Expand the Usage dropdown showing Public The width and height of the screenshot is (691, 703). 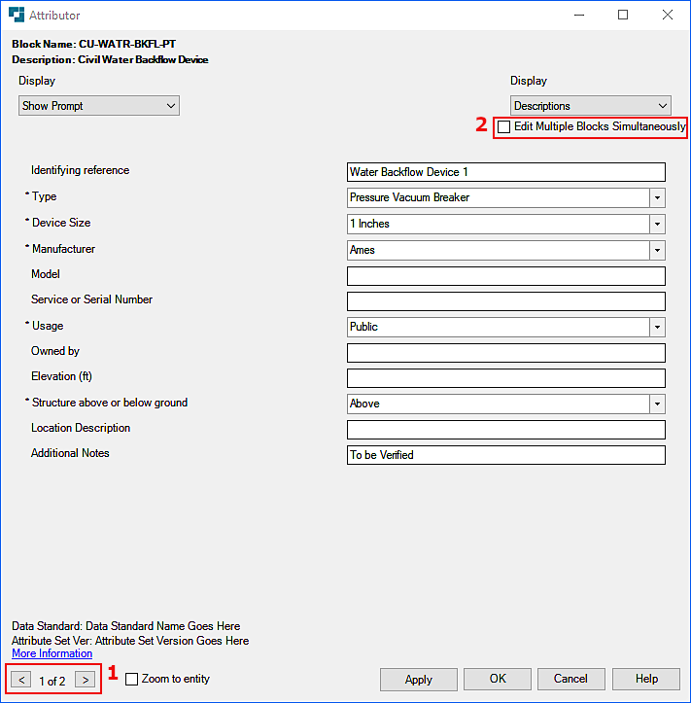657,327
